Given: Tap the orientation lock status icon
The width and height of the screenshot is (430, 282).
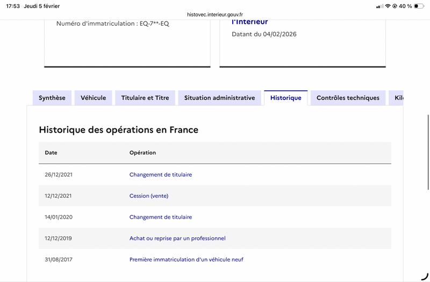Looking at the screenshot, I should pyautogui.click(x=395, y=6).
